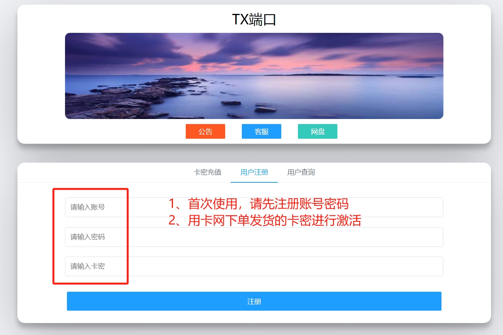Click the TX端口 page title
The height and width of the screenshot is (335, 503).
click(x=254, y=19)
